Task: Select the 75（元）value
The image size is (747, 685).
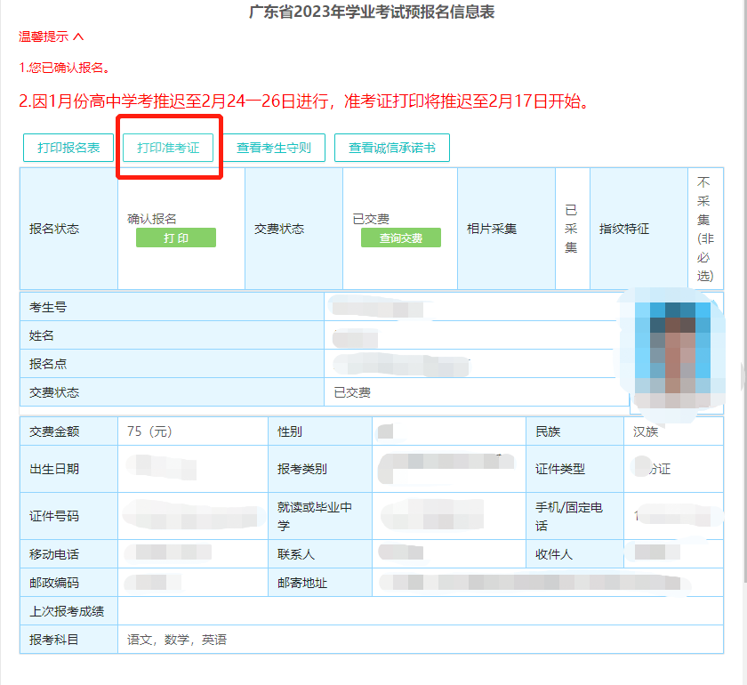Action: click(x=149, y=431)
